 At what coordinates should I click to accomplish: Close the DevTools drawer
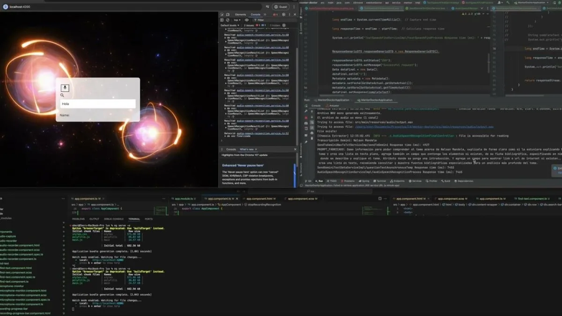click(295, 149)
